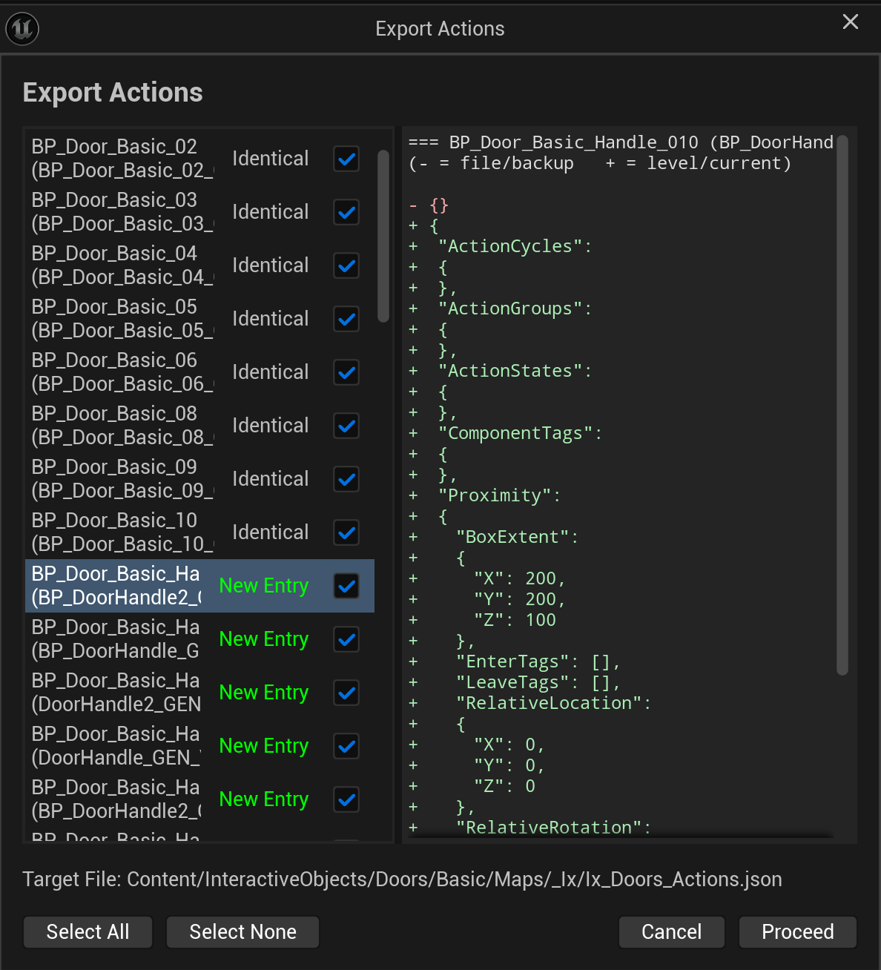Click the Identical status for BP_Door_Basic_02
The image size is (881, 970).
270,159
